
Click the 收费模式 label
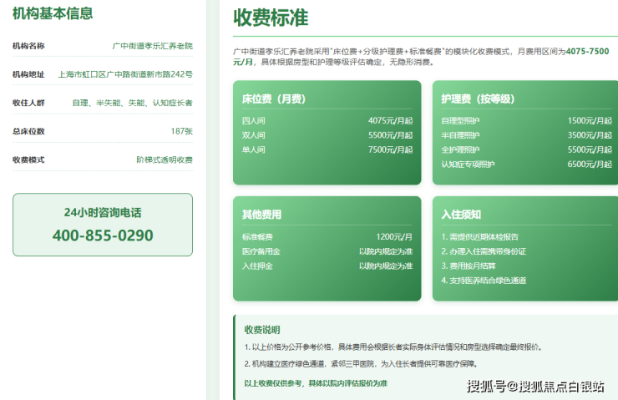click(28, 159)
